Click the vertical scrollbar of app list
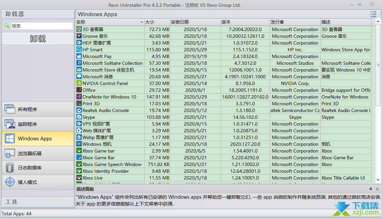 pos(378,101)
